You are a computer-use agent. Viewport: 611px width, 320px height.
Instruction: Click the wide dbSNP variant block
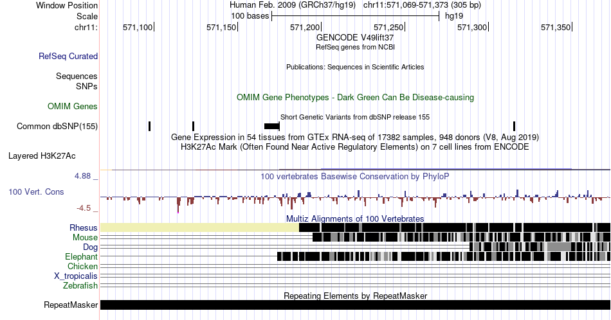coord(271,126)
